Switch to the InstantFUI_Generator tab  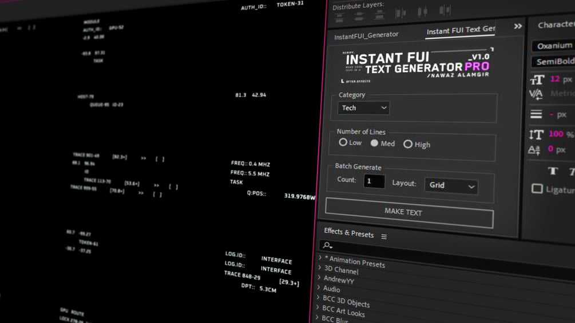click(x=366, y=35)
